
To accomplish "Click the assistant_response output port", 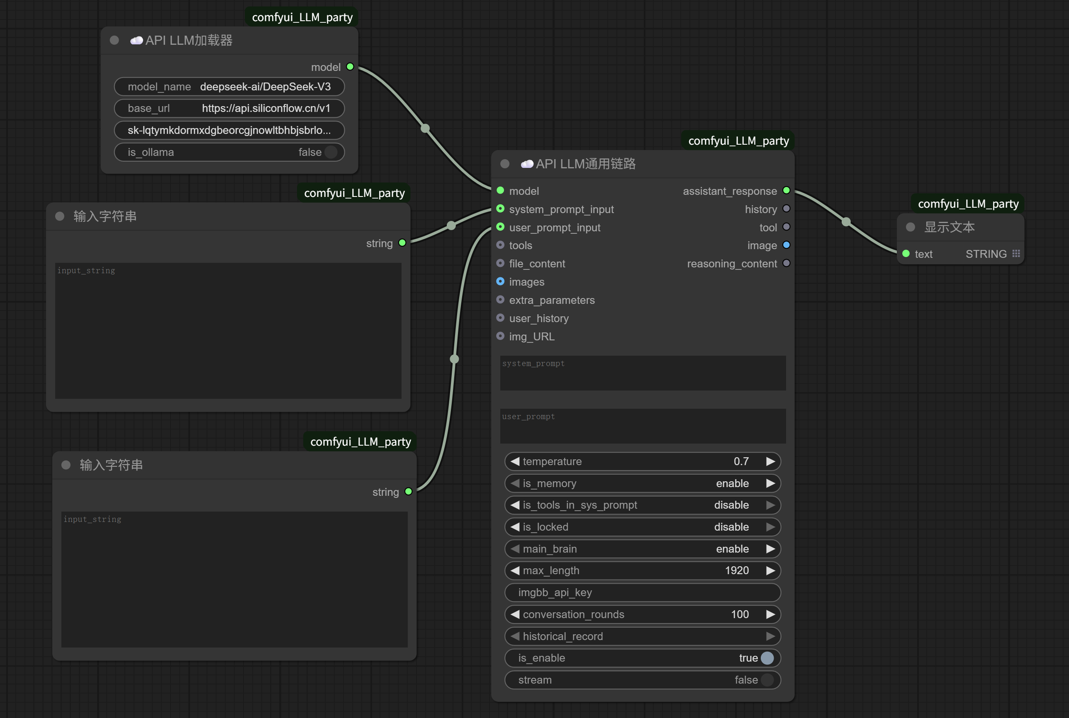I will point(786,191).
